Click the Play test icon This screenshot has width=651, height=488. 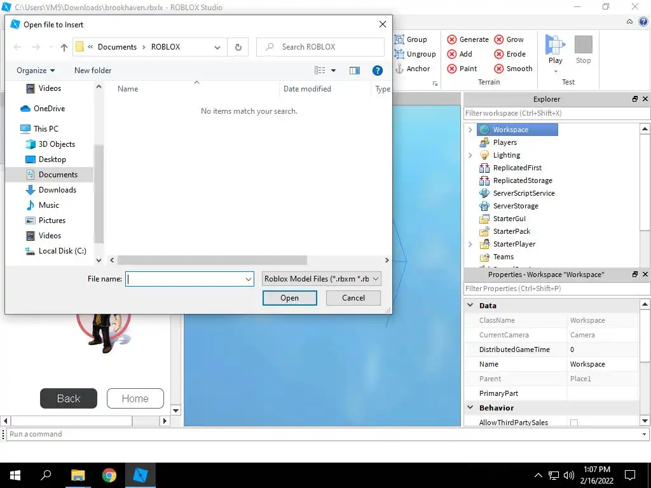click(x=555, y=44)
